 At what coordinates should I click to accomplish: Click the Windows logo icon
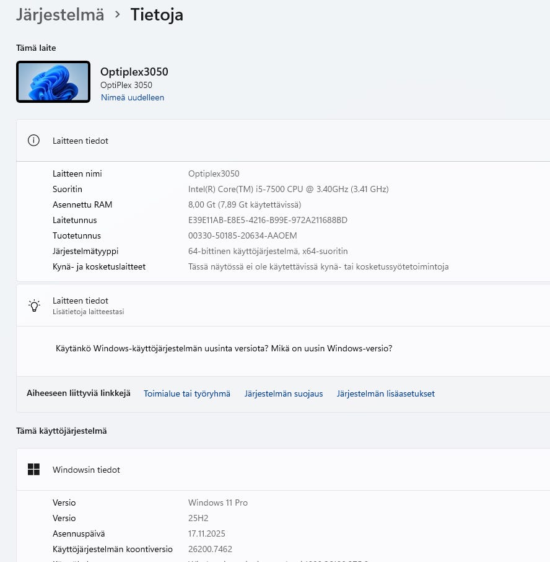pyautogui.click(x=33, y=470)
